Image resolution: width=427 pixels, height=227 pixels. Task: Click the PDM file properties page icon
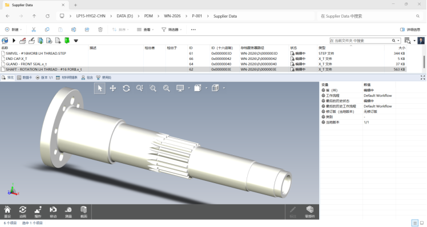(58, 40)
